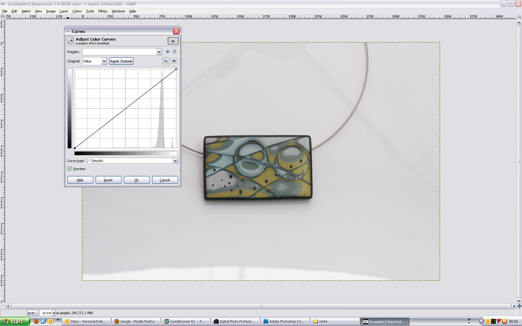This screenshot has height=326, width=522.
Task: Click the system tray clock 00:10
Action: pyautogui.click(x=513, y=321)
